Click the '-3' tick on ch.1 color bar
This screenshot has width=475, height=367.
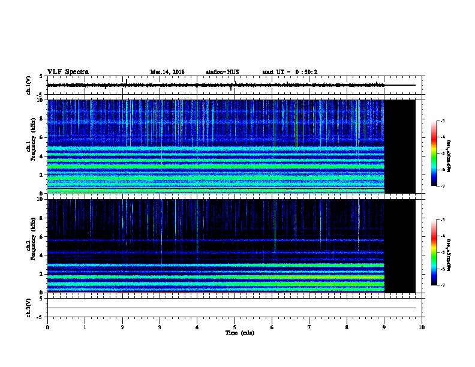[x=443, y=121]
